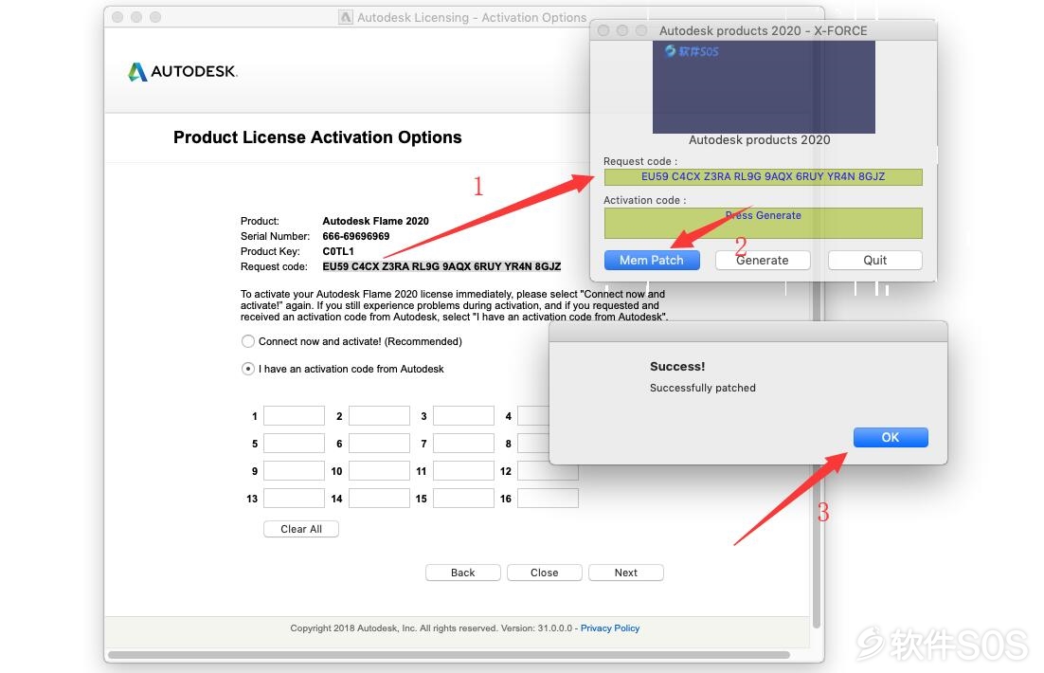The image size is (1044, 673).
Task: Click the Licensing window horizontal scrollbar
Action: tap(449, 655)
